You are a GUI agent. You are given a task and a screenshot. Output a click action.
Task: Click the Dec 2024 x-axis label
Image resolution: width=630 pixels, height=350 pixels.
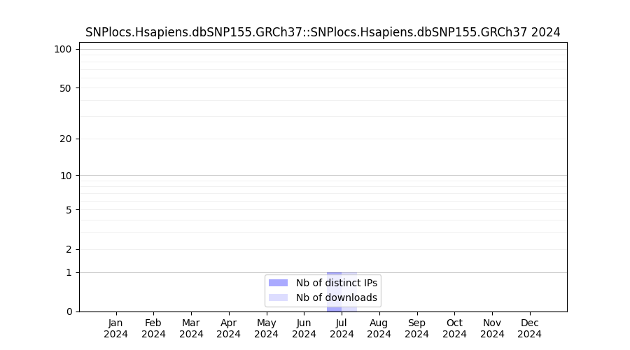pyautogui.click(x=529, y=328)
